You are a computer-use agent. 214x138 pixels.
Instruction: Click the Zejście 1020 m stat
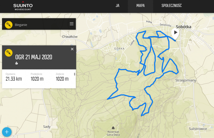(62, 77)
